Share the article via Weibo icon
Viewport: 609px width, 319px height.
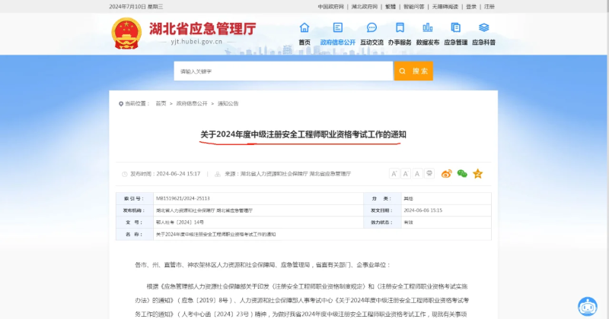[447, 174]
